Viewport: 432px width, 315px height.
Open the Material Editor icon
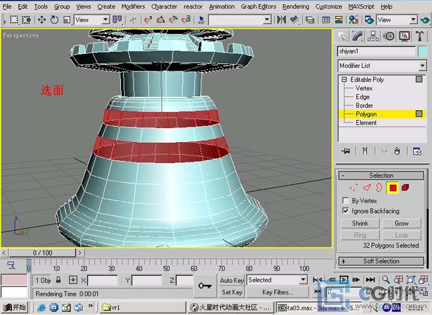tap(353, 20)
